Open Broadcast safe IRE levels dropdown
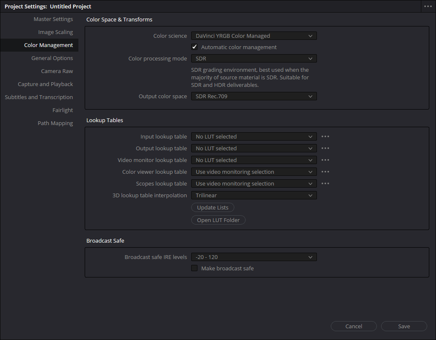 coord(254,257)
